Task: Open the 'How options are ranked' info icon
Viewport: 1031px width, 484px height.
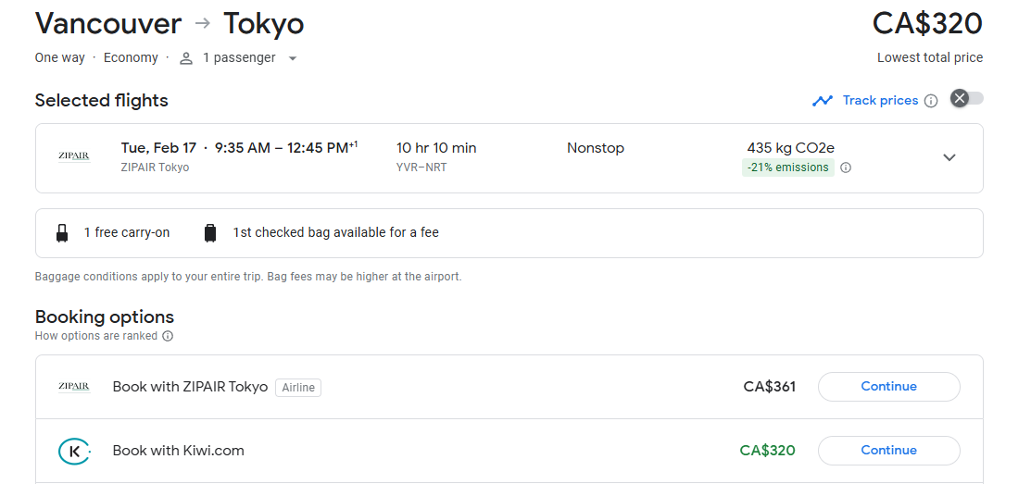Action: coord(168,336)
